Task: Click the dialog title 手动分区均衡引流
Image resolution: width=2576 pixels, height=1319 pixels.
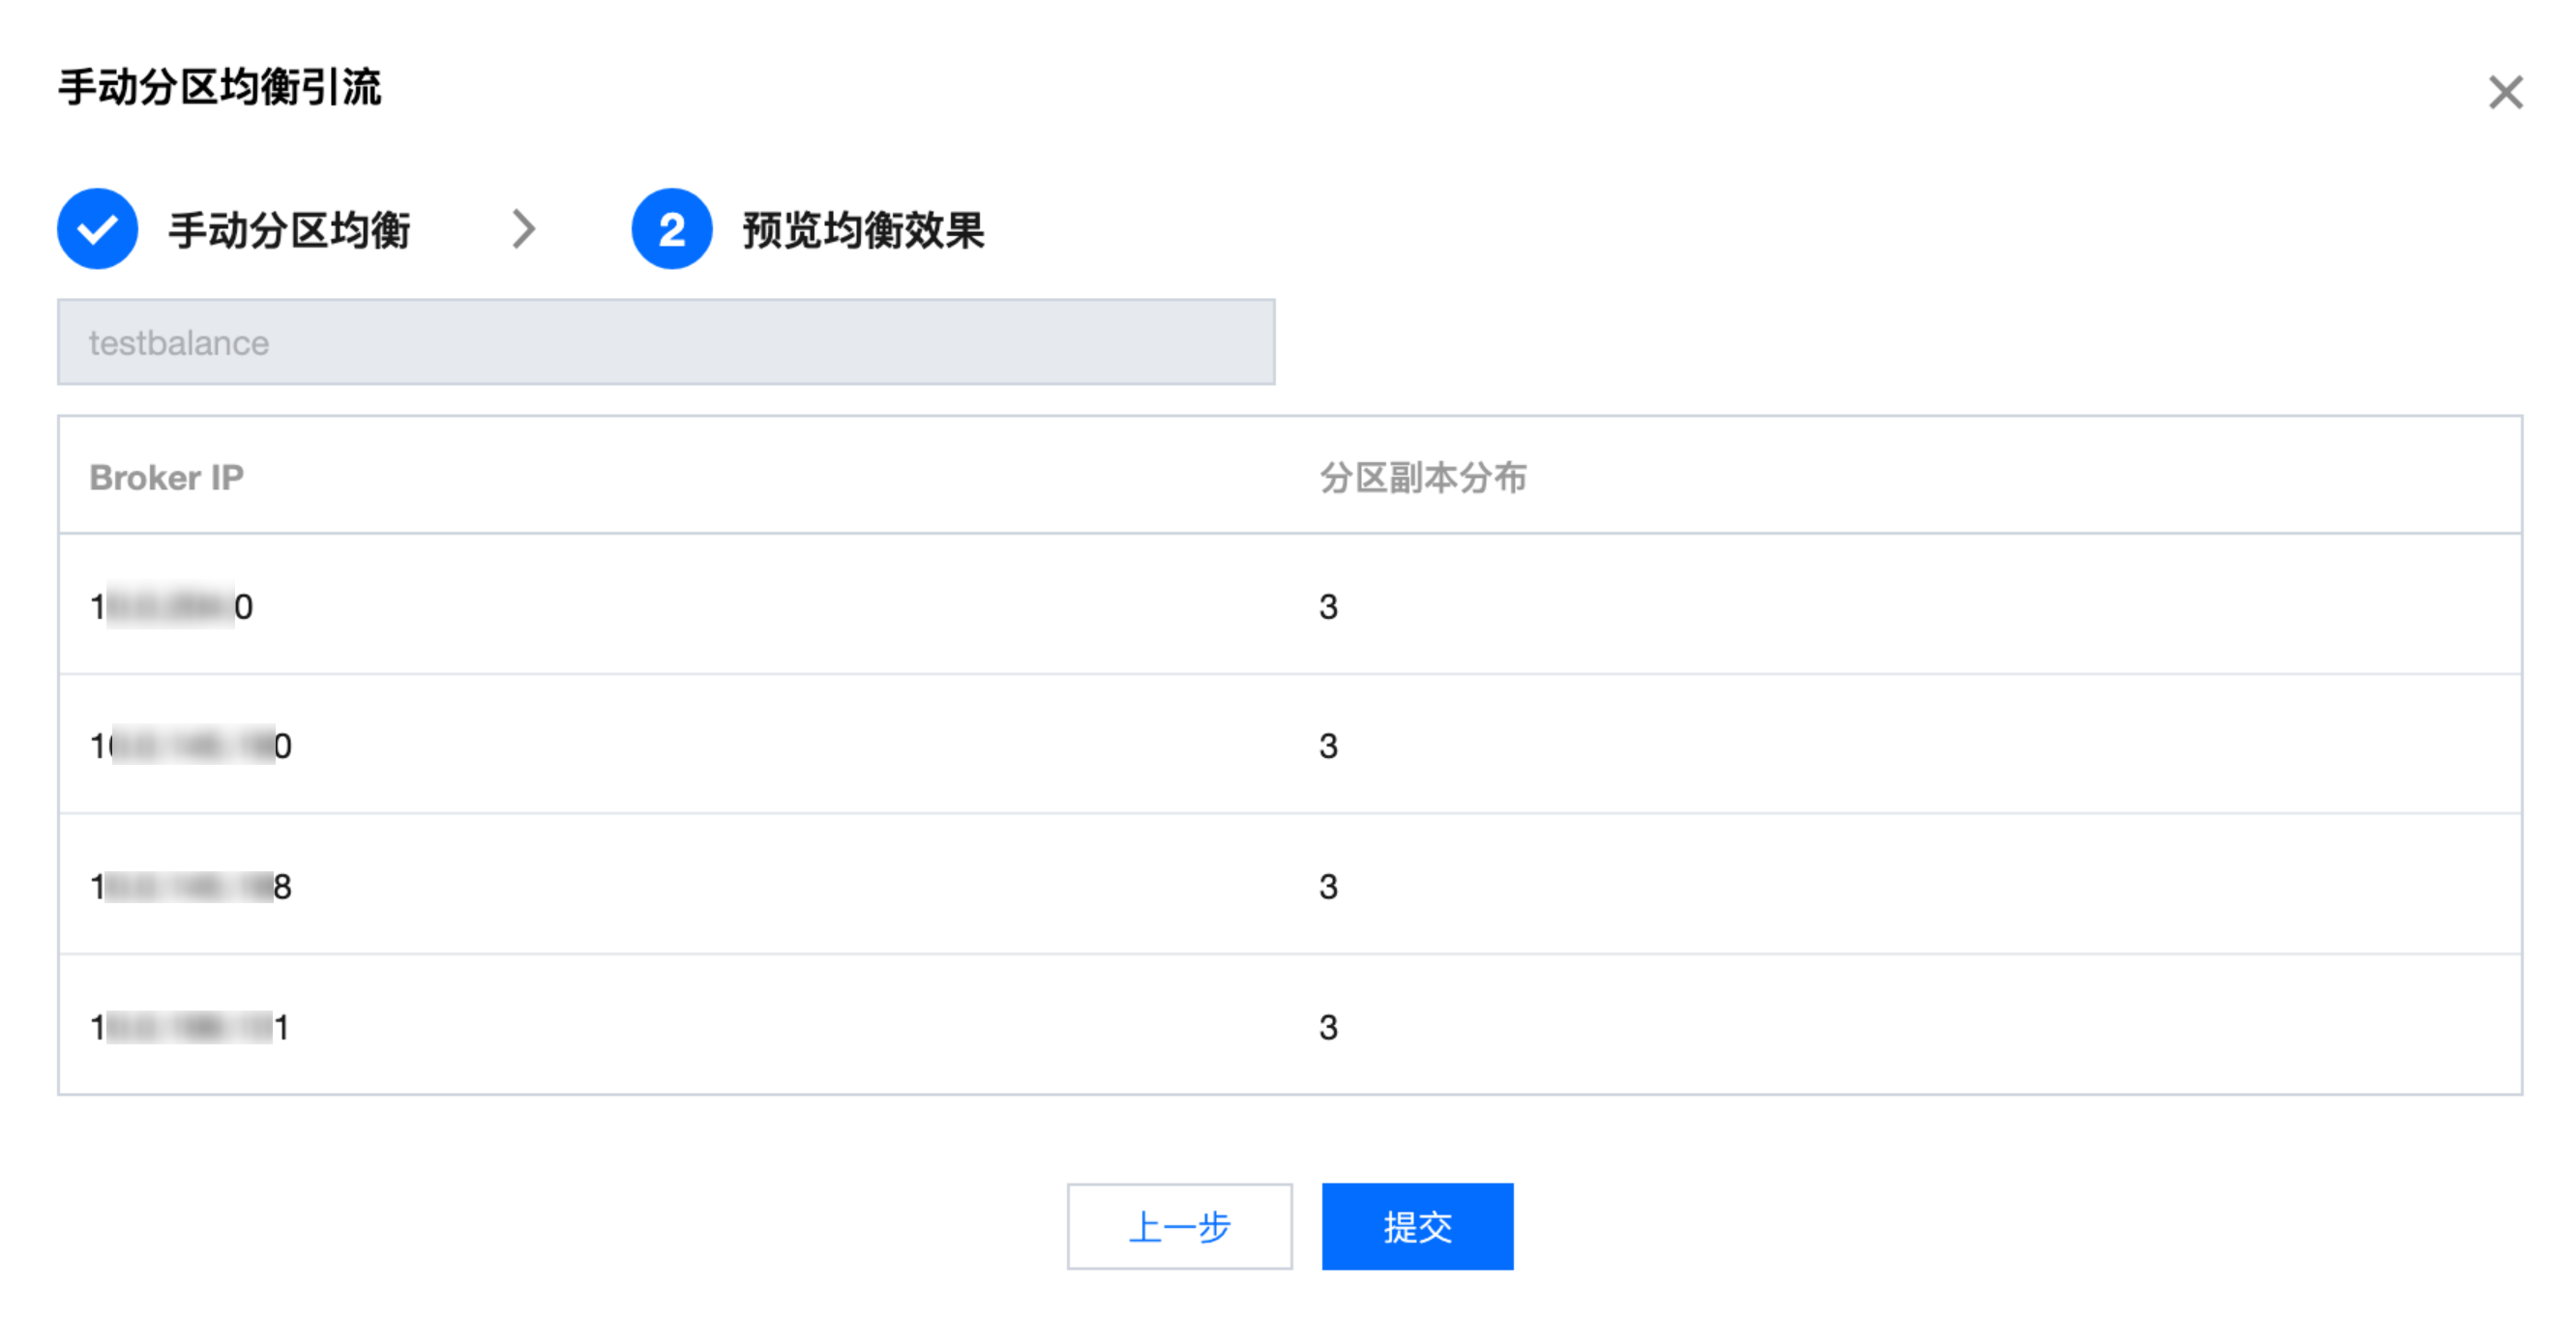Action: [220, 87]
